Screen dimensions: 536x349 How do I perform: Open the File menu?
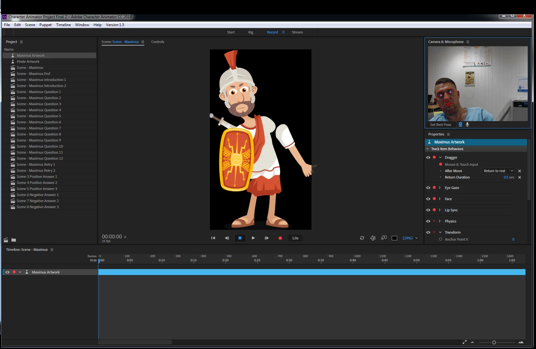coord(7,25)
